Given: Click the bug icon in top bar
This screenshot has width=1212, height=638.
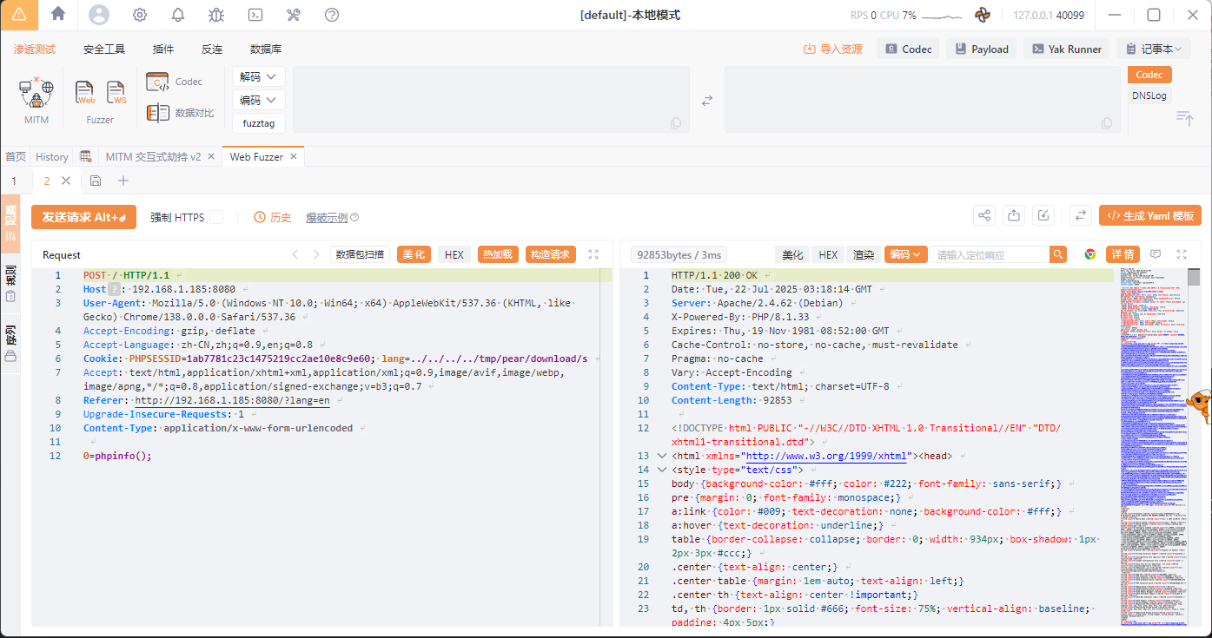Looking at the screenshot, I should 216,15.
